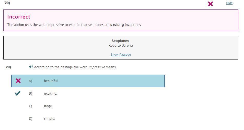
Task: Pick answer text "large."
Action: 48,106
